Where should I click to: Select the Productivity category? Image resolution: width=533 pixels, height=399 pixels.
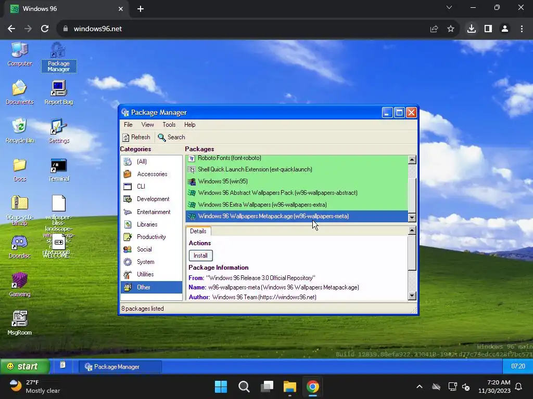151,237
